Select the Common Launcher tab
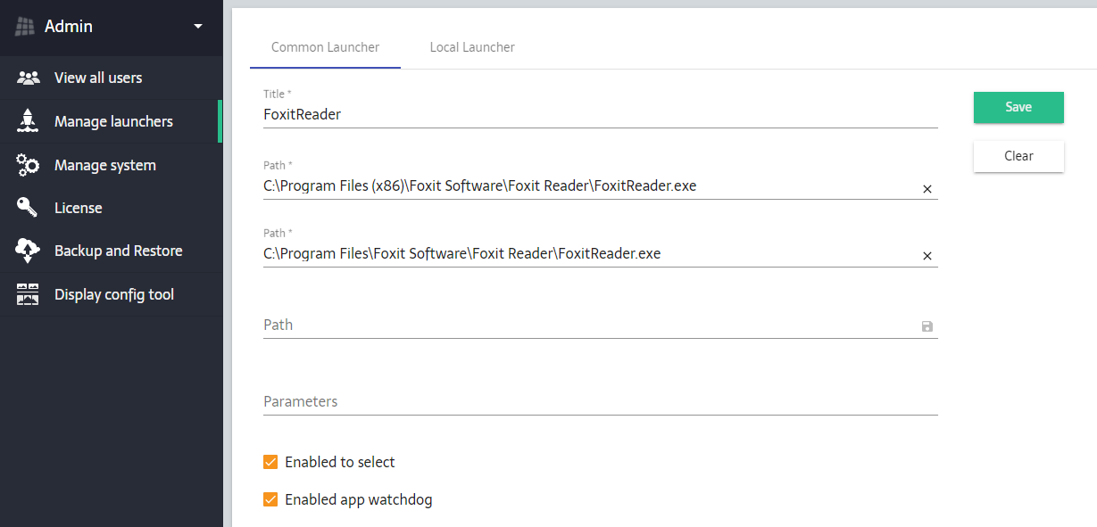The width and height of the screenshot is (1097, 527). tap(325, 47)
